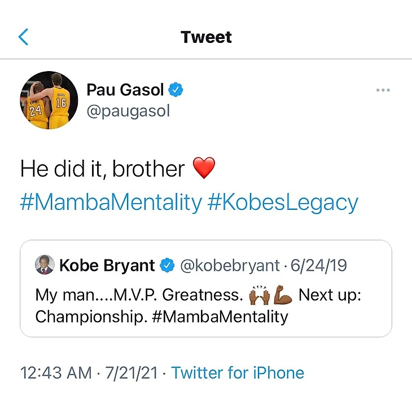412x396 pixels.
Task: Click Kobe Bryant's verified checkmark
Action: tap(167, 266)
